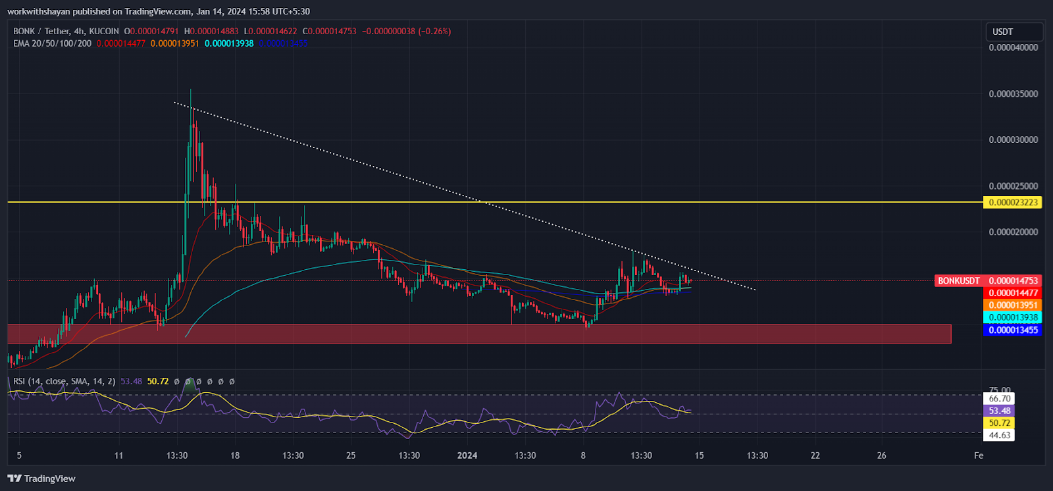Click the 22 date label on time axis

coord(815,455)
